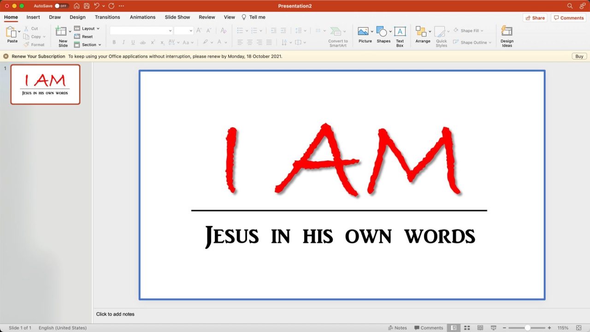Click the search magnifier icon
This screenshot has height=332, width=590.
click(x=570, y=6)
